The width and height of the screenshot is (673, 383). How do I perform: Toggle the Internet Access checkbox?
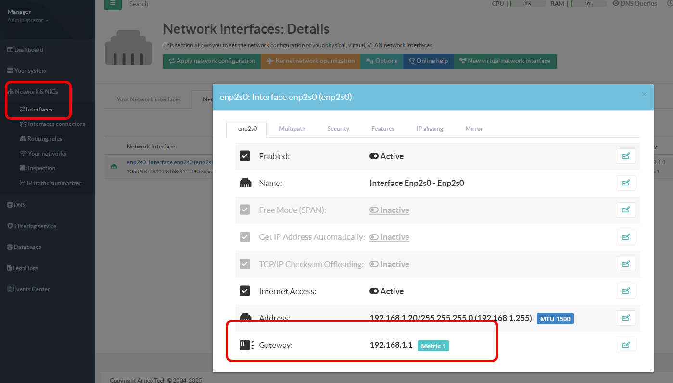(245, 291)
